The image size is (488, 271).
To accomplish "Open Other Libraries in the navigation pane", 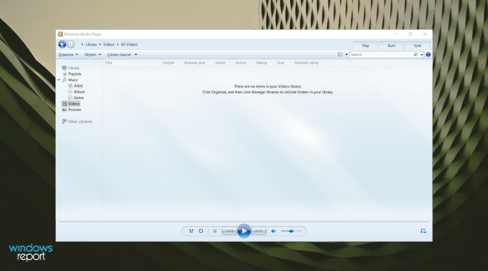I will pyautogui.click(x=80, y=121).
